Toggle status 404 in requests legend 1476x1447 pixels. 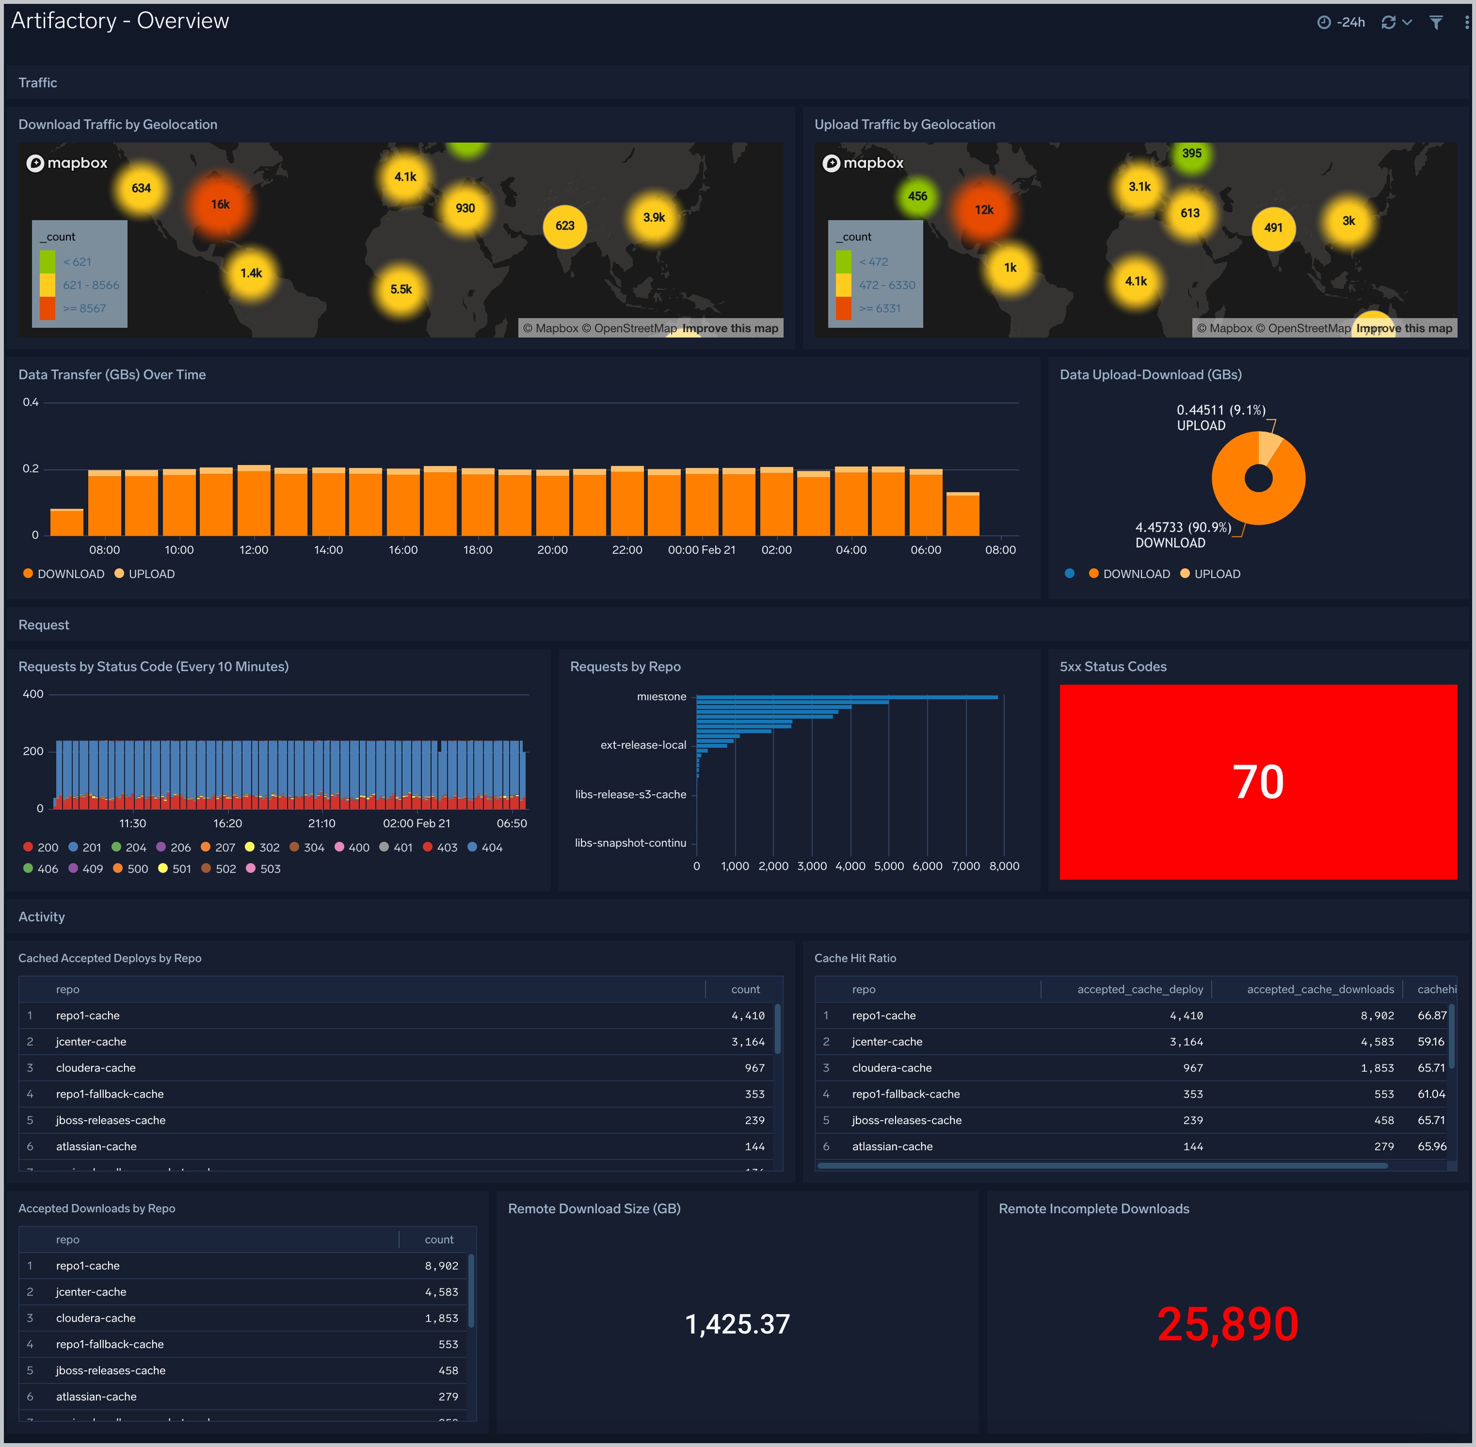point(485,847)
